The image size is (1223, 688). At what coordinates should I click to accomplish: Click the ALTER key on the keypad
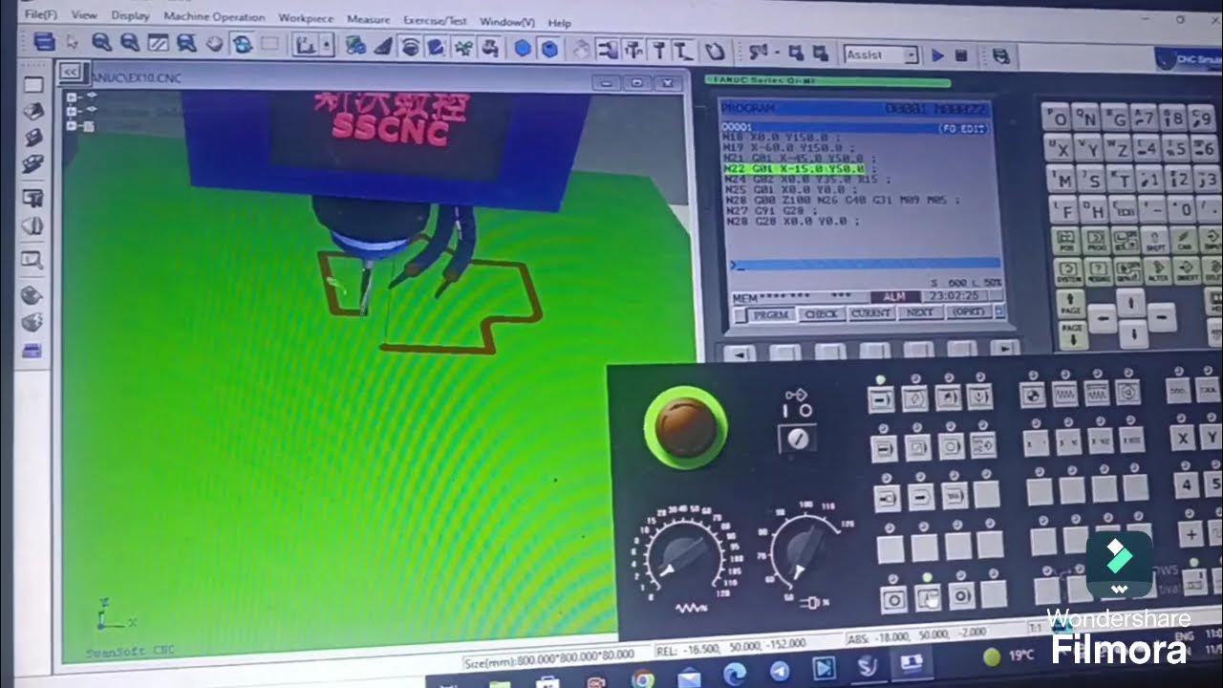click(1156, 270)
